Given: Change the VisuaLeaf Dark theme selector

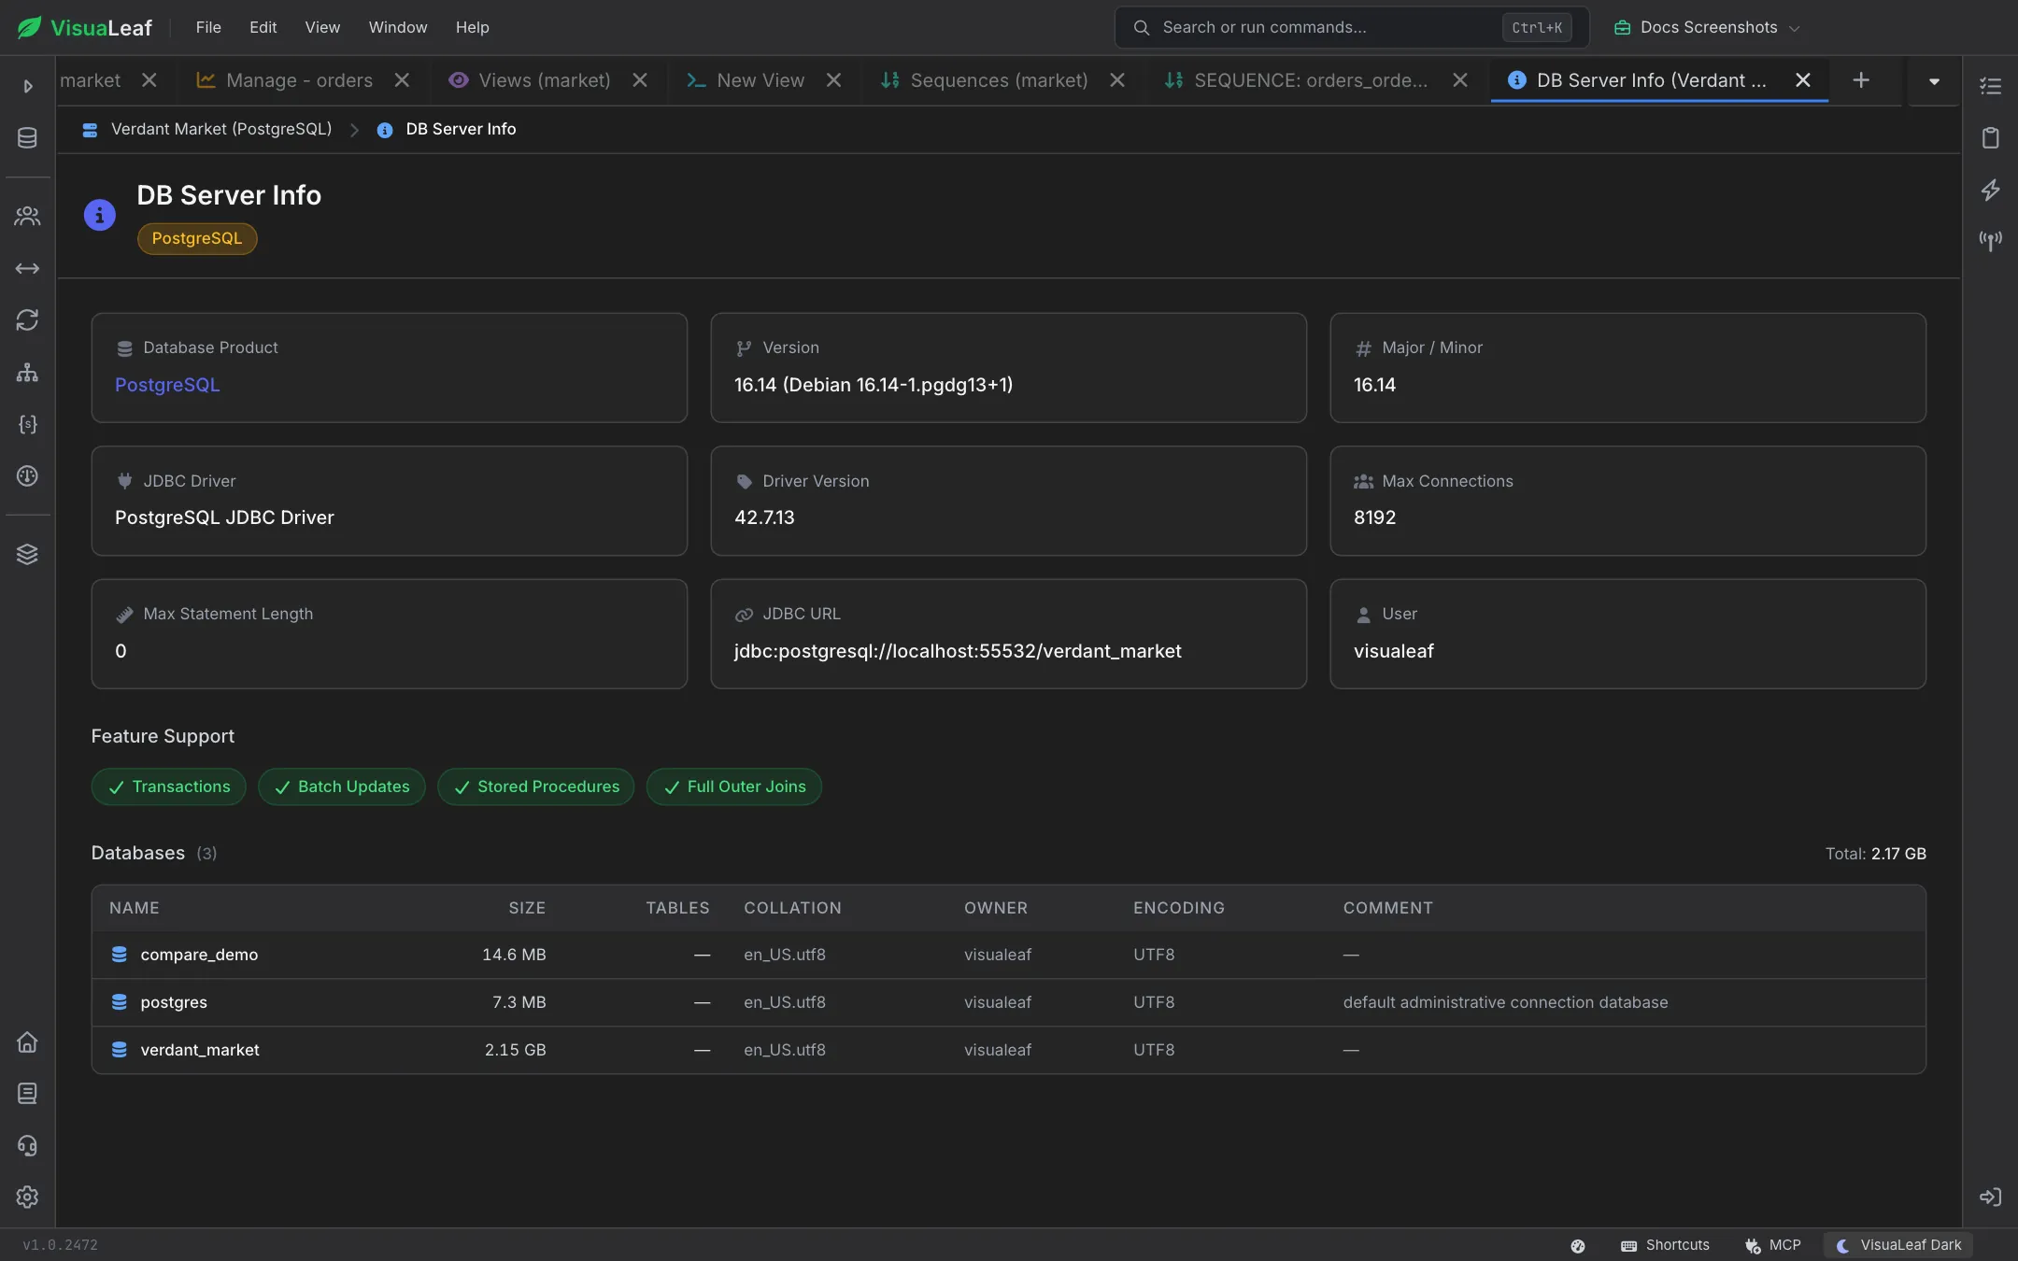Looking at the screenshot, I should click(1898, 1245).
